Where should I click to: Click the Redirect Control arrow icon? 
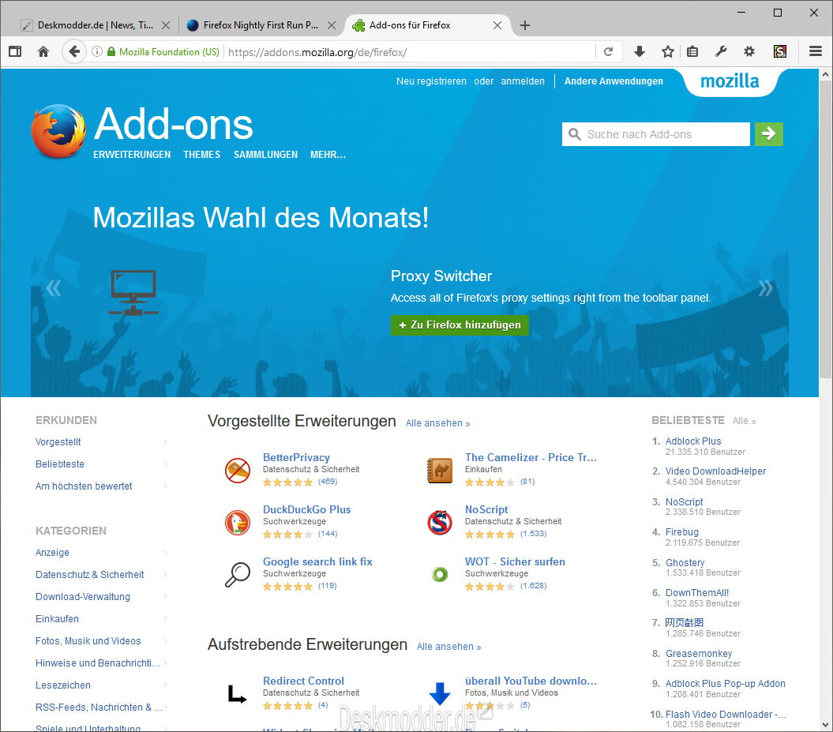[x=237, y=694]
